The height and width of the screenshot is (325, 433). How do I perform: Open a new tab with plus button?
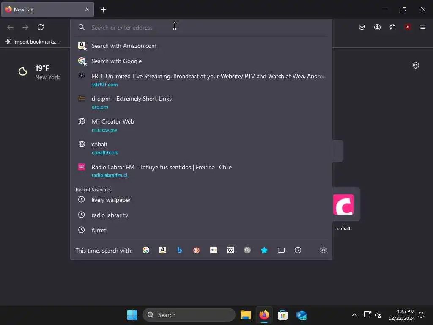click(x=103, y=10)
